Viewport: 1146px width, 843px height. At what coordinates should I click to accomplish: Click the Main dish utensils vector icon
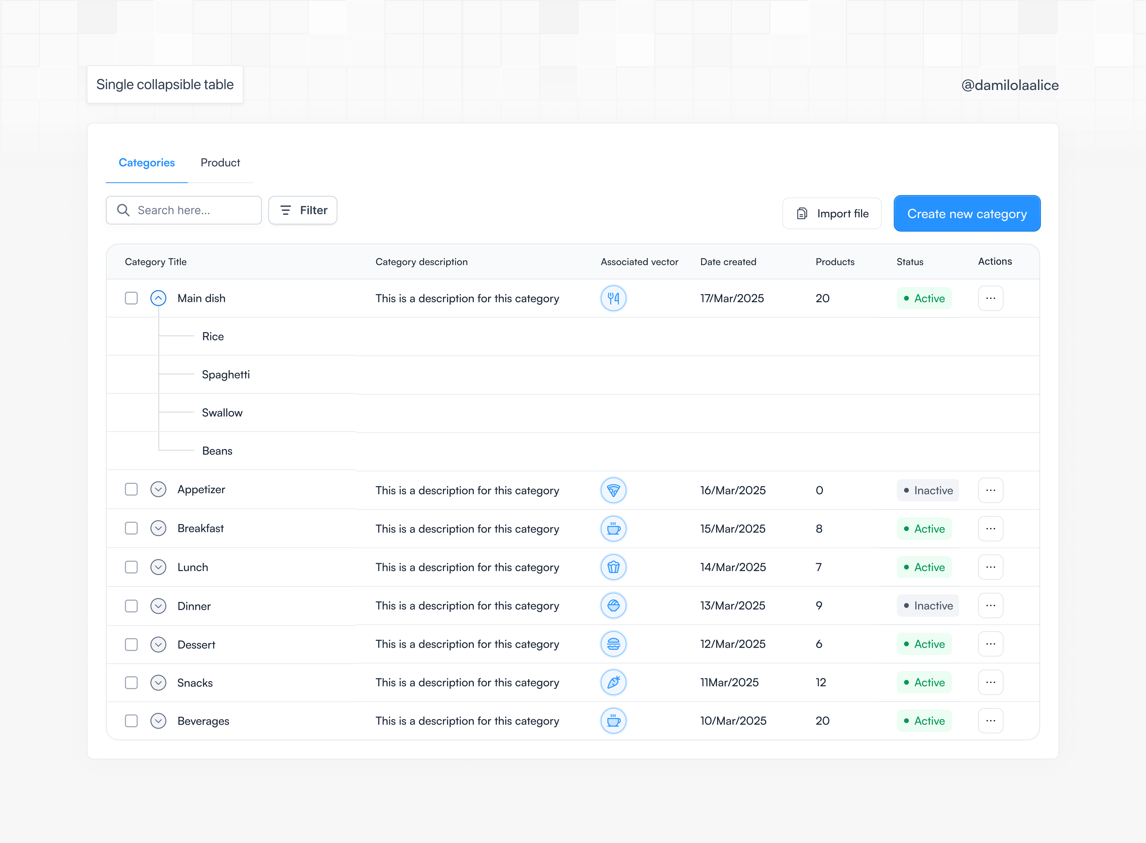pyautogui.click(x=614, y=298)
